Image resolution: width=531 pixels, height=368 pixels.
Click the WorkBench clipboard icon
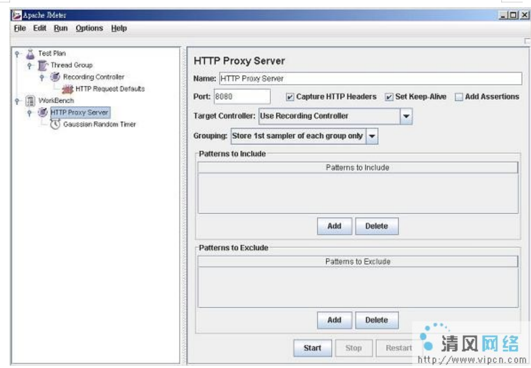point(30,101)
